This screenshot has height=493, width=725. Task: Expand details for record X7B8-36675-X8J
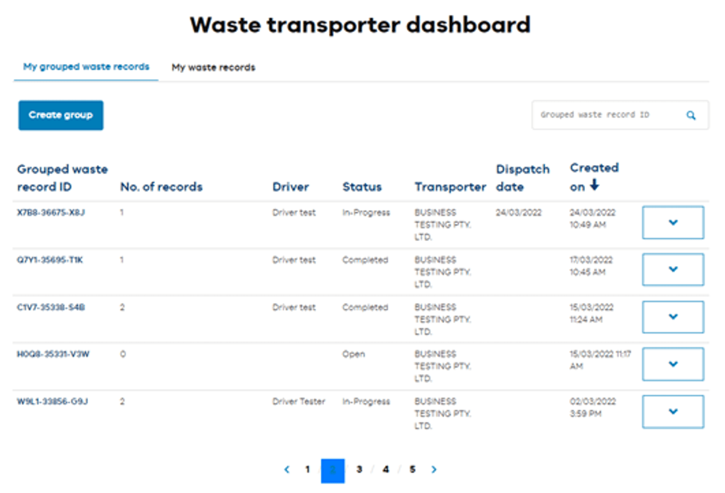coord(673,223)
